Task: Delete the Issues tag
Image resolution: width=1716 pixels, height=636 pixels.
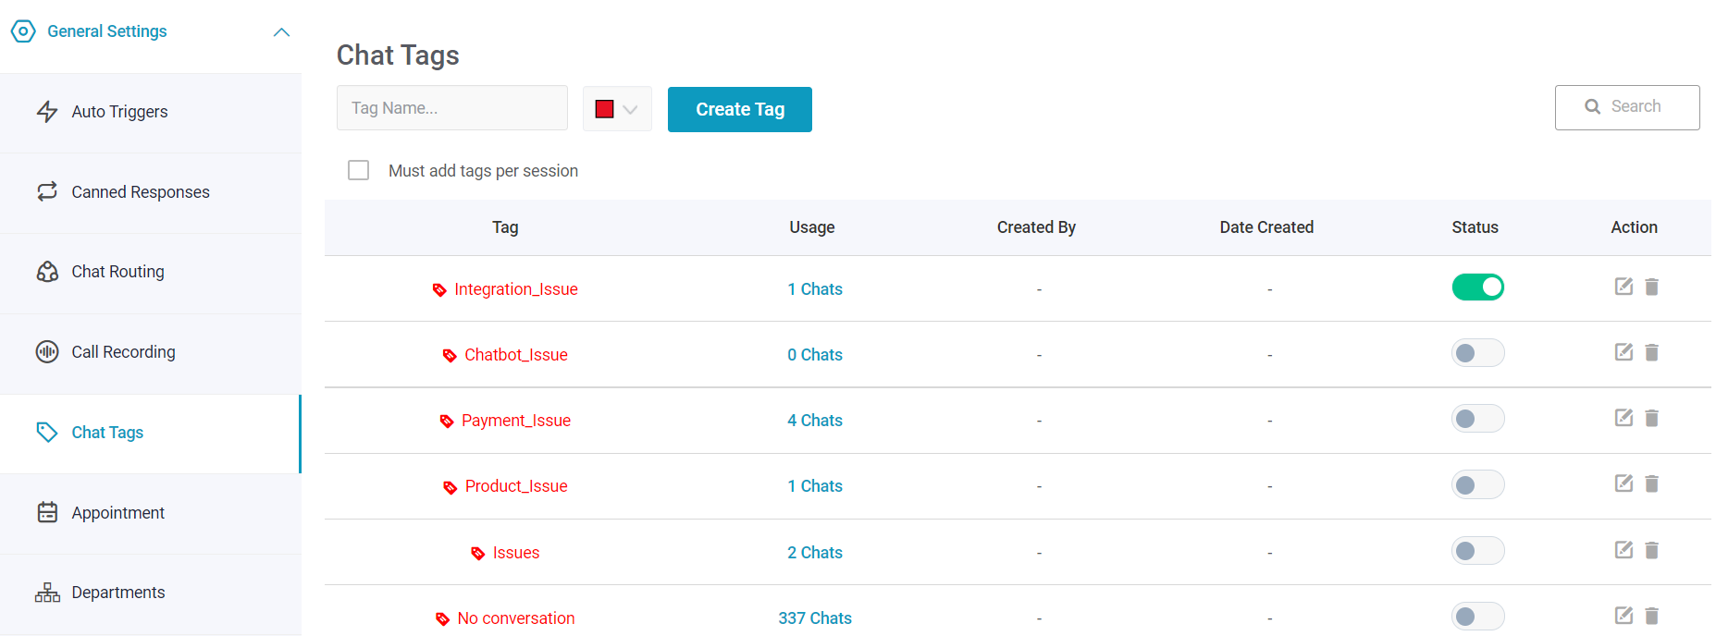Action: [x=1652, y=550]
